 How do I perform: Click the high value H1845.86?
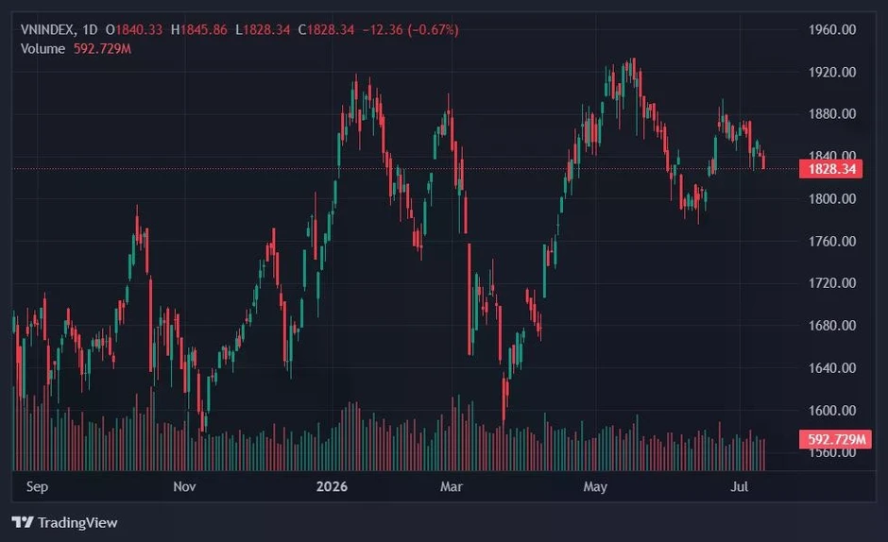point(198,29)
